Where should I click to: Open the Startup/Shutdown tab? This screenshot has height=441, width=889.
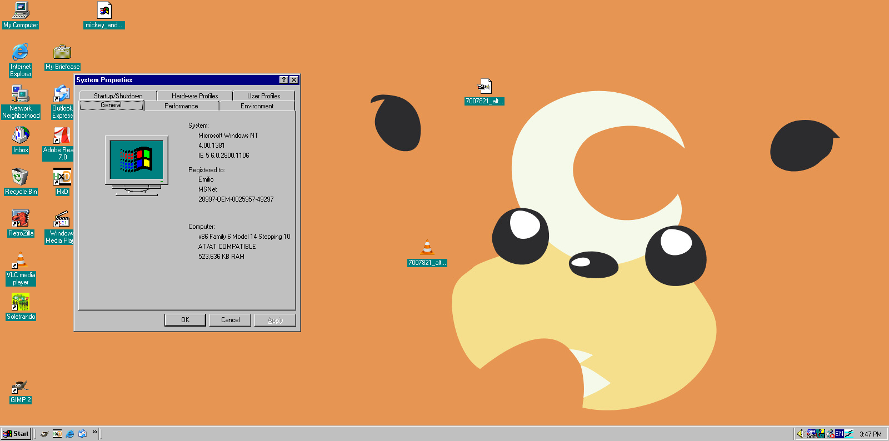118,96
